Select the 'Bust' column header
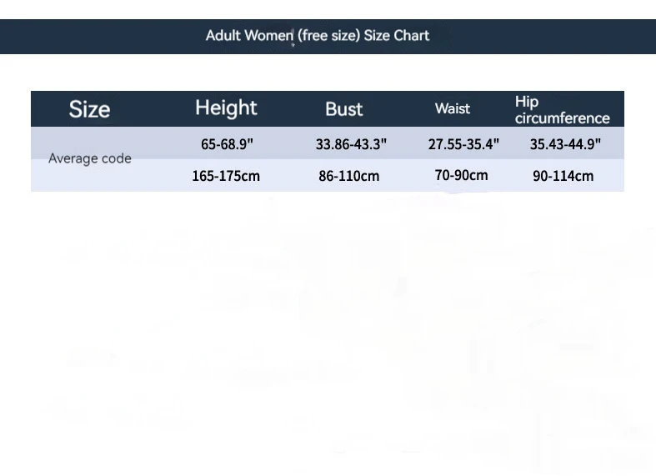 (343, 109)
